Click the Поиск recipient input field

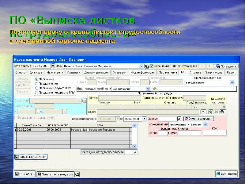pos(119,98)
